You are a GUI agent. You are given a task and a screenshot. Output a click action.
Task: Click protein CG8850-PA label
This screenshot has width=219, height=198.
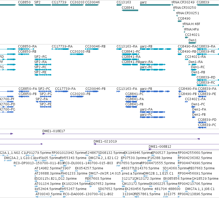28,89
